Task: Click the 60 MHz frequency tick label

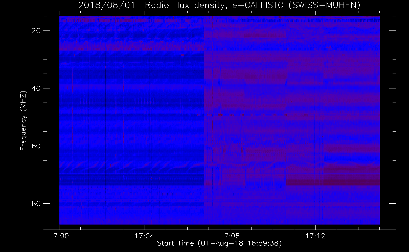Action: point(36,146)
